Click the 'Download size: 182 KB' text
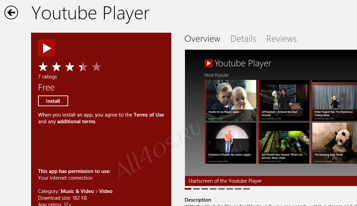This screenshot has height=206, width=357. coord(62,198)
